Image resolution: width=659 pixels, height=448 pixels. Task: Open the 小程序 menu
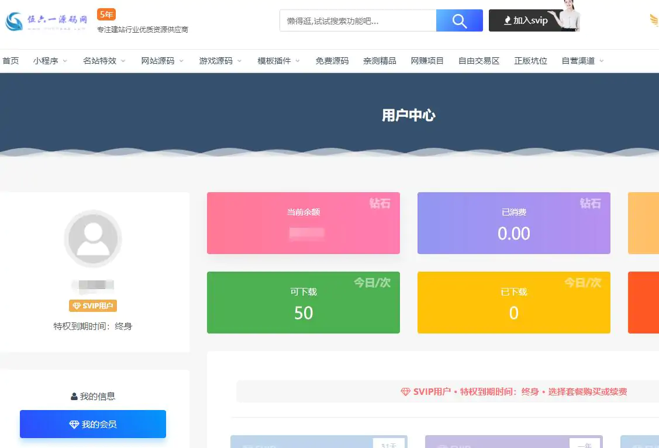(x=46, y=61)
